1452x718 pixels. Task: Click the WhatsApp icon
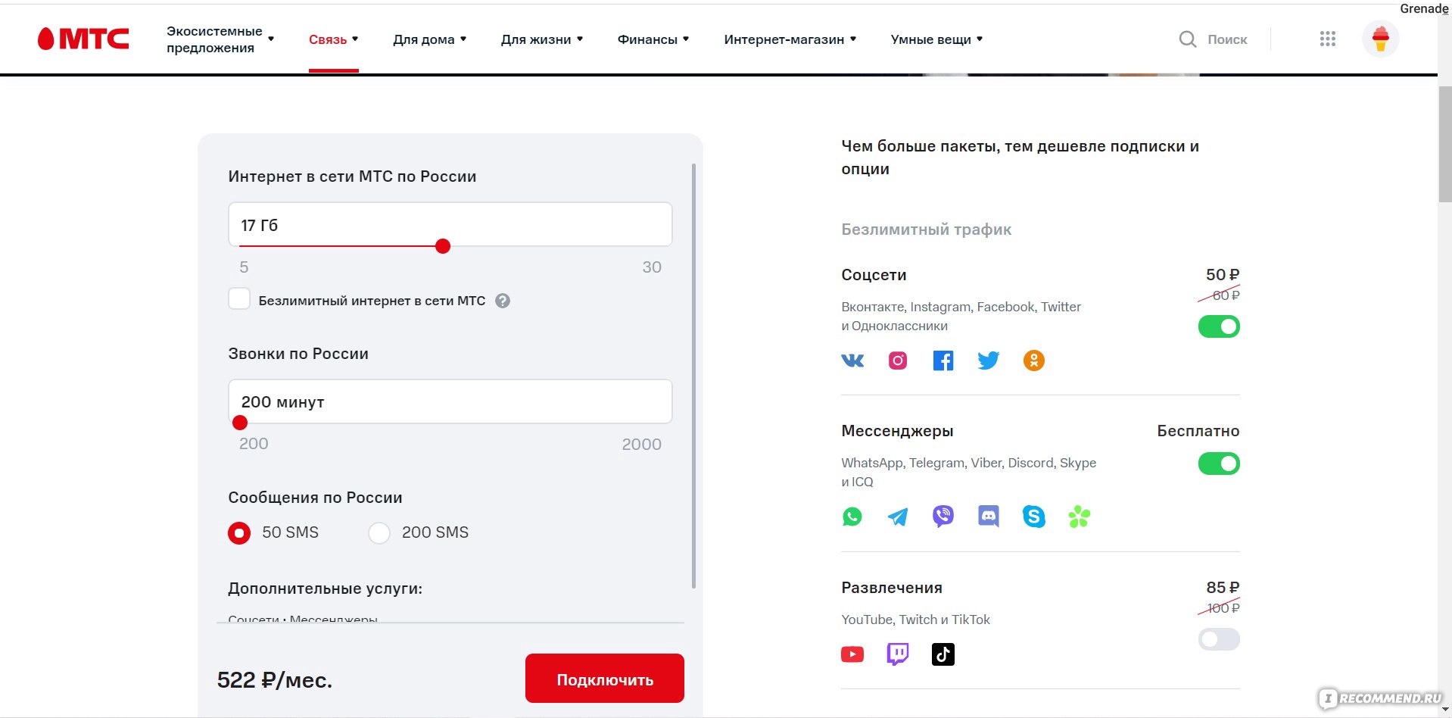pos(852,517)
